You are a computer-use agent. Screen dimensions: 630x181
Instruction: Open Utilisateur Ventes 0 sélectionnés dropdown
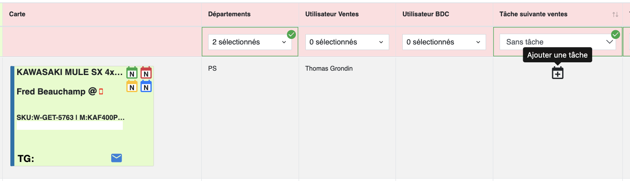coord(347,42)
